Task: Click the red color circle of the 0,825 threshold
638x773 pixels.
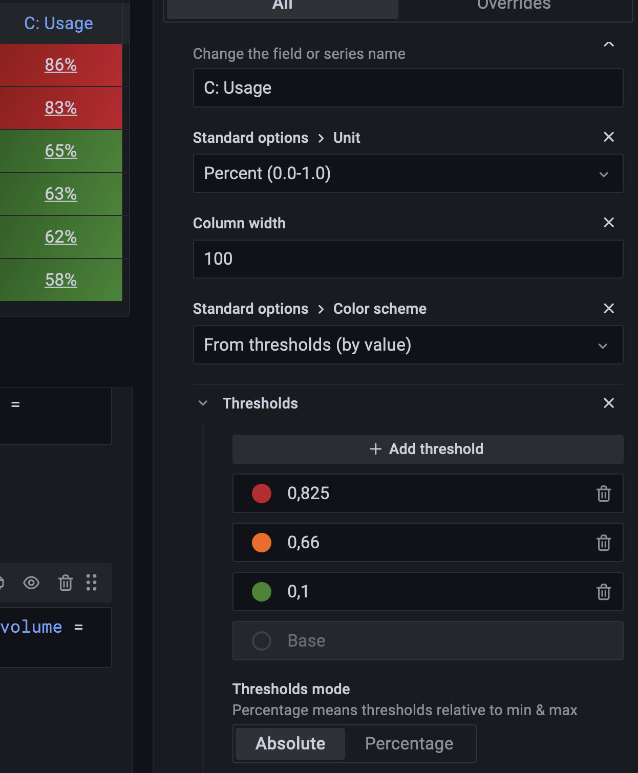Action: [261, 493]
